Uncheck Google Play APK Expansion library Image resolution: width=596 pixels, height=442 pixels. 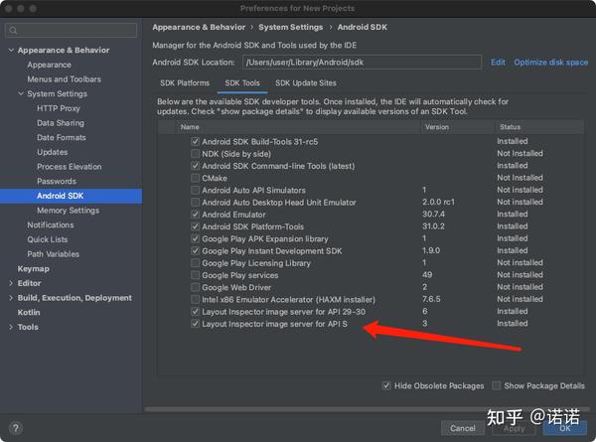pyautogui.click(x=195, y=238)
